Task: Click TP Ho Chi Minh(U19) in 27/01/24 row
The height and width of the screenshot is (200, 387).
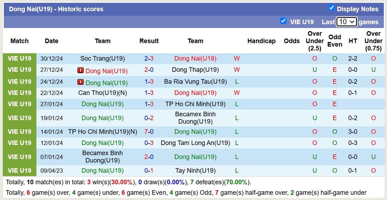Action: point(195,104)
